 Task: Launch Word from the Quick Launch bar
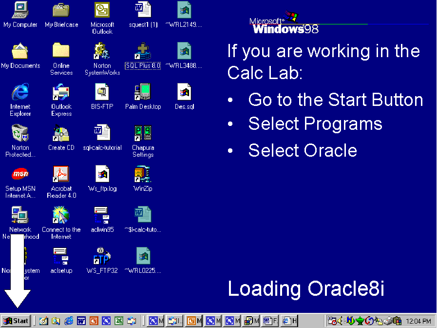coord(81,321)
